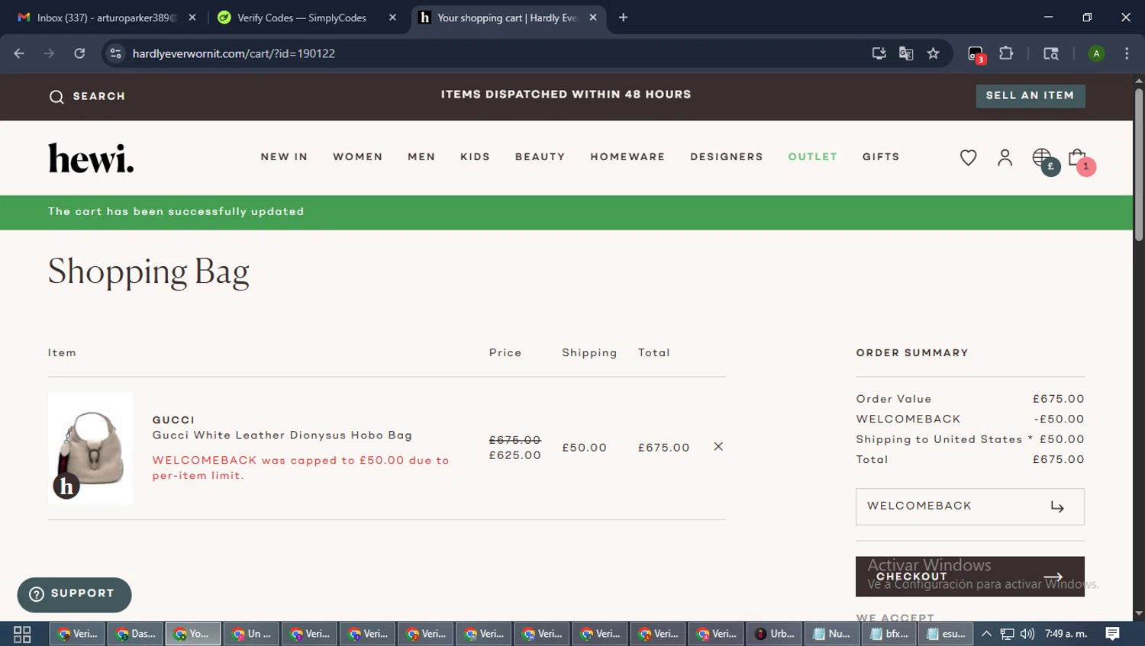Click the WELCOMEBACK -£50.00 discount amount
Image resolution: width=1145 pixels, height=646 pixels.
[1059, 419]
